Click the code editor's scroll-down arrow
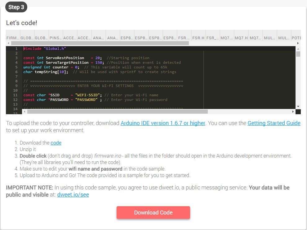Screen dimensions: 307x230 pos(298,106)
